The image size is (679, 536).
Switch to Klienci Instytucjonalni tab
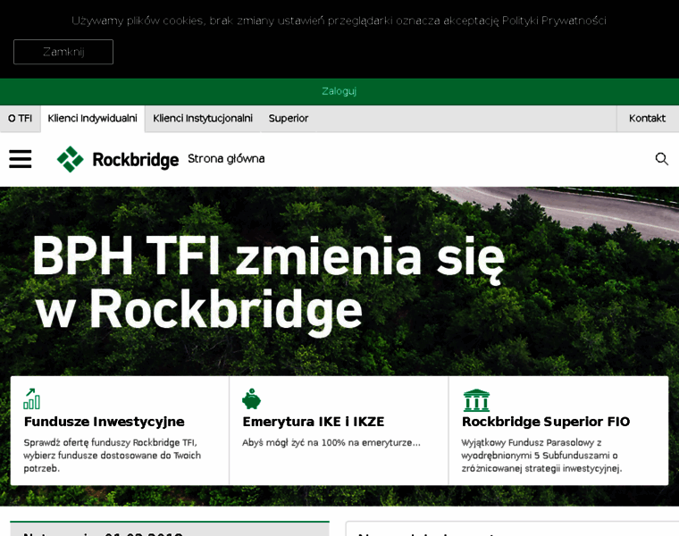[x=203, y=118]
